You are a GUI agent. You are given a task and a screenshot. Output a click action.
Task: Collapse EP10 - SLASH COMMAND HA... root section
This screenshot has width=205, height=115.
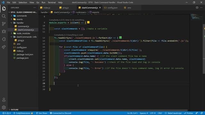point(23,12)
